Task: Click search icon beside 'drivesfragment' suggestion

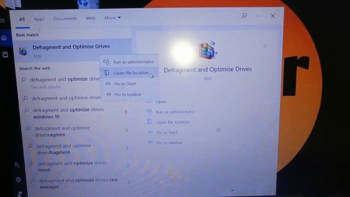Action: tap(30, 146)
